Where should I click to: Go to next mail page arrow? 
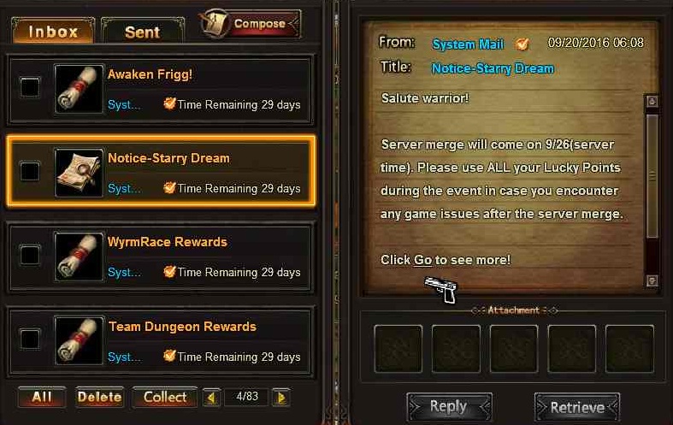pos(281,398)
